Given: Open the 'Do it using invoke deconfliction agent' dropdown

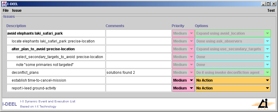Looking at the screenshot, I should (x=233, y=73).
